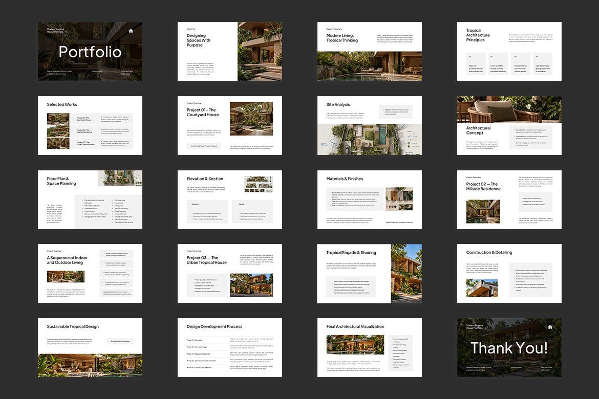Click the 'Selected Works' heading
This screenshot has width=599, height=399.
pos(62,105)
